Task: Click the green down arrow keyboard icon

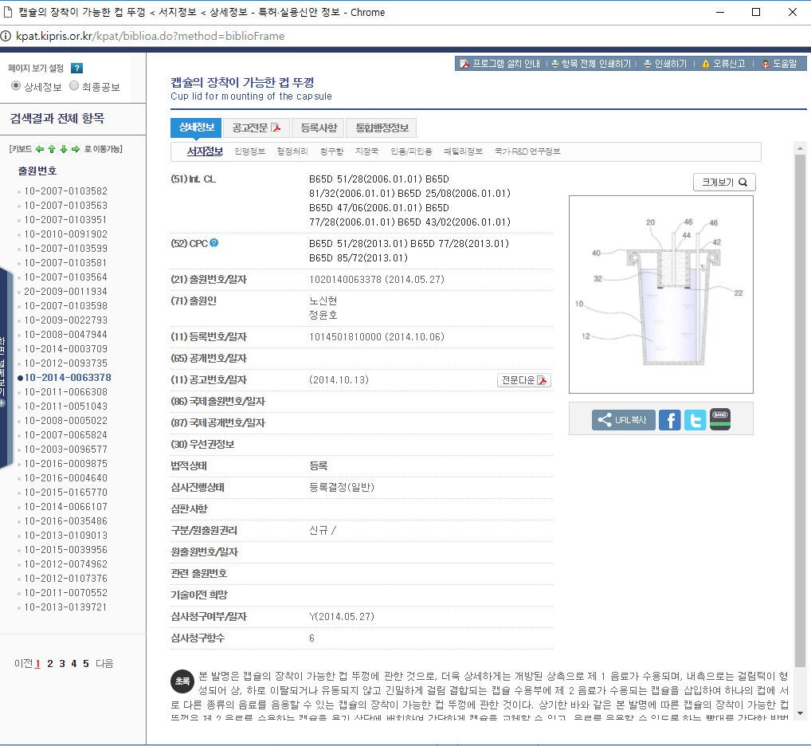Action: (64, 149)
